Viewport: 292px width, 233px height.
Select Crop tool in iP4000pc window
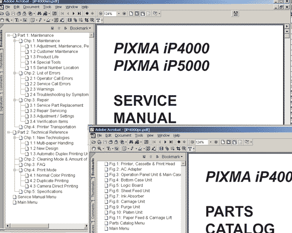178,149
